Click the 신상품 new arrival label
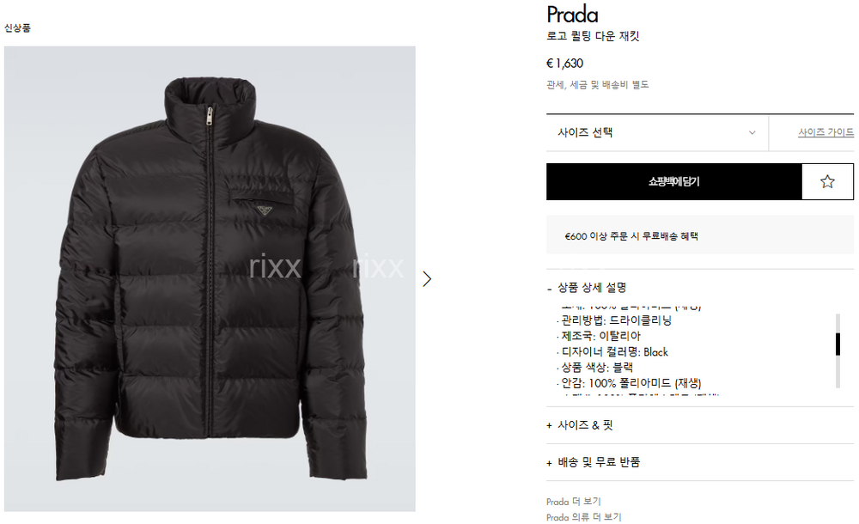Viewport: 859px width, 524px height. [17, 27]
